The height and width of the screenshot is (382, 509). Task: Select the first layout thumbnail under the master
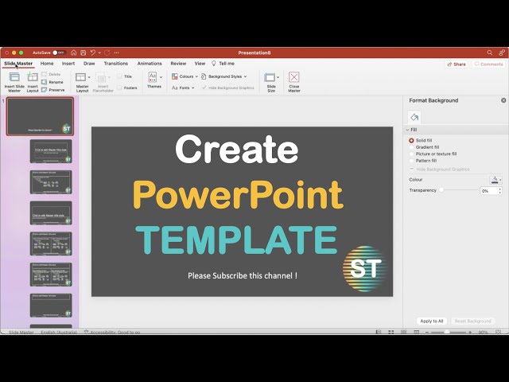[51, 151]
